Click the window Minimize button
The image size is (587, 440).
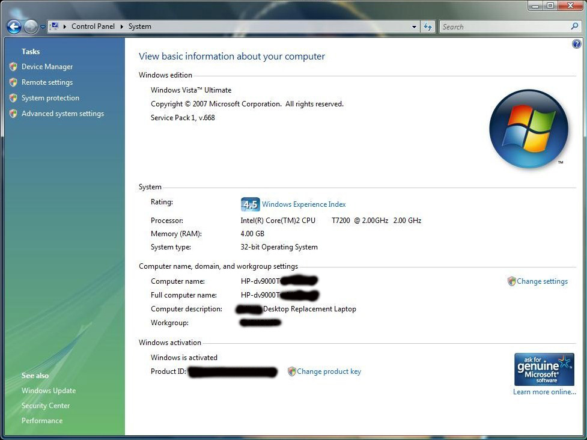(x=536, y=5)
